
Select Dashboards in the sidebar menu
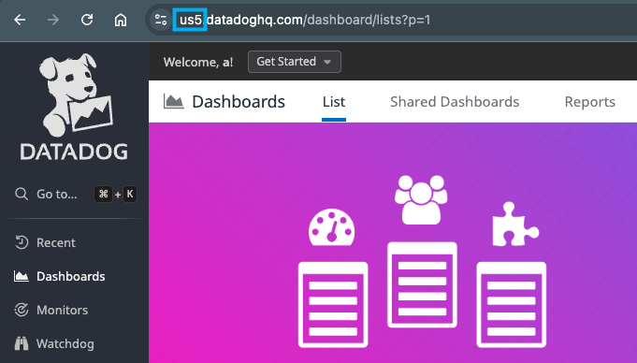pyautogui.click(x=71, y=276)
